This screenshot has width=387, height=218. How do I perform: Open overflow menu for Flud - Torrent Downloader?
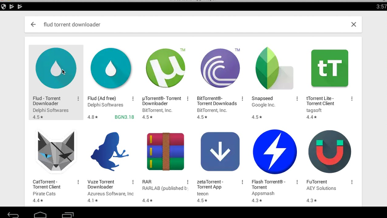click(x=78, y=98)
